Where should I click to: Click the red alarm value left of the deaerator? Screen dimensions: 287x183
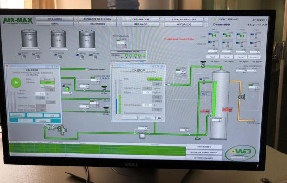pyautogui.click(x=204, y=112)
